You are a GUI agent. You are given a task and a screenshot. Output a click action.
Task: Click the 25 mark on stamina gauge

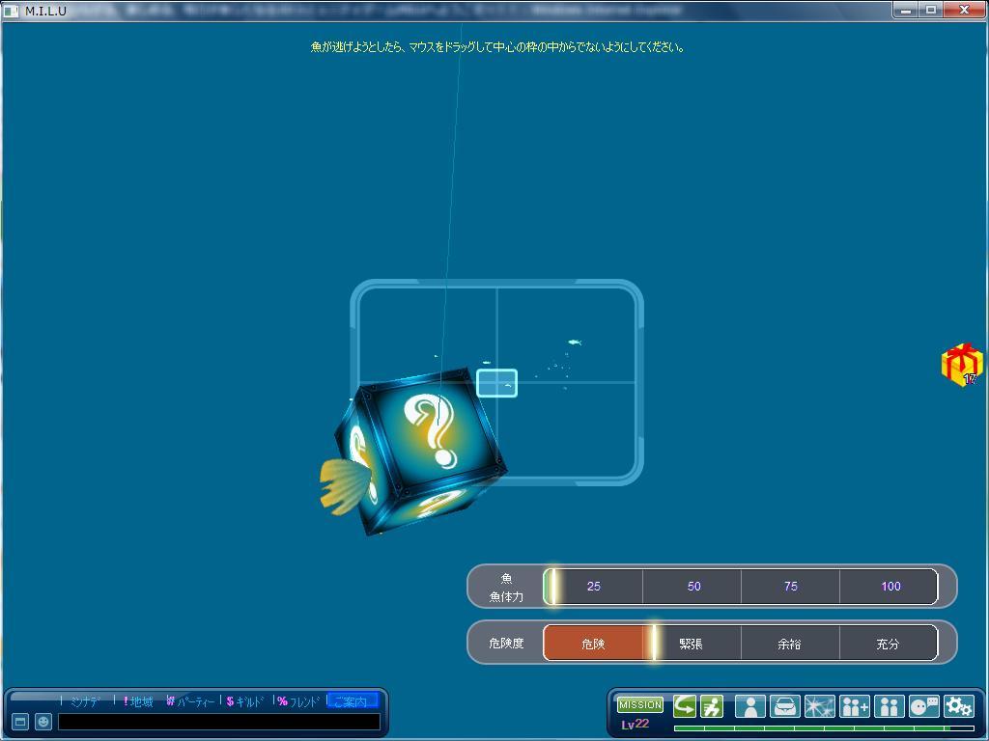pos(594,586)
